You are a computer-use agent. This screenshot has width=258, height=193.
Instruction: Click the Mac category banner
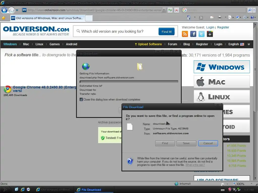(222, 82)
